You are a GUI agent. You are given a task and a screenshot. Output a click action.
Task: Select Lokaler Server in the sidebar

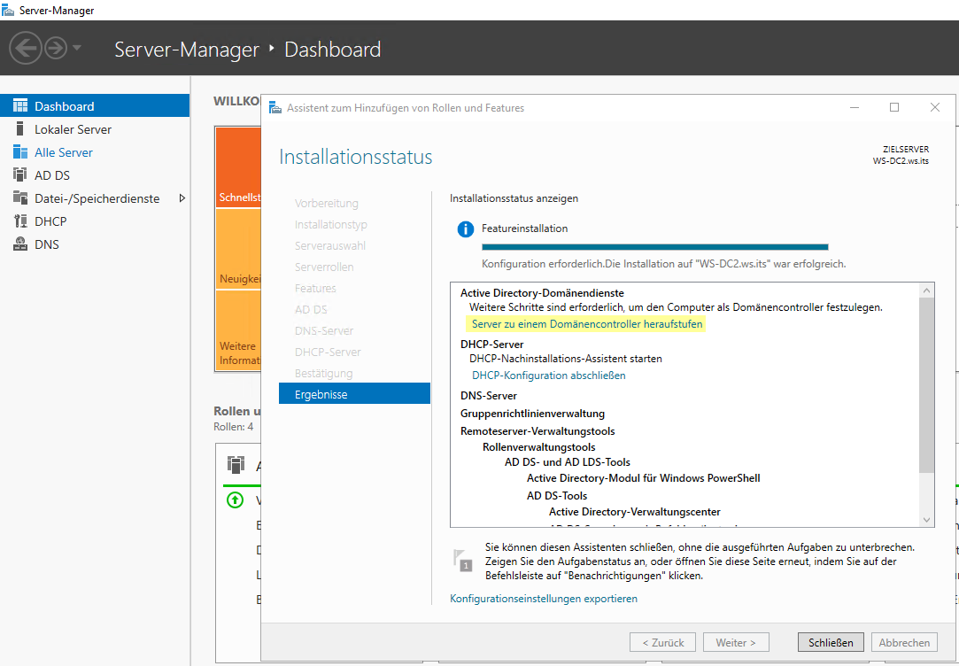(x=95, y=129)
